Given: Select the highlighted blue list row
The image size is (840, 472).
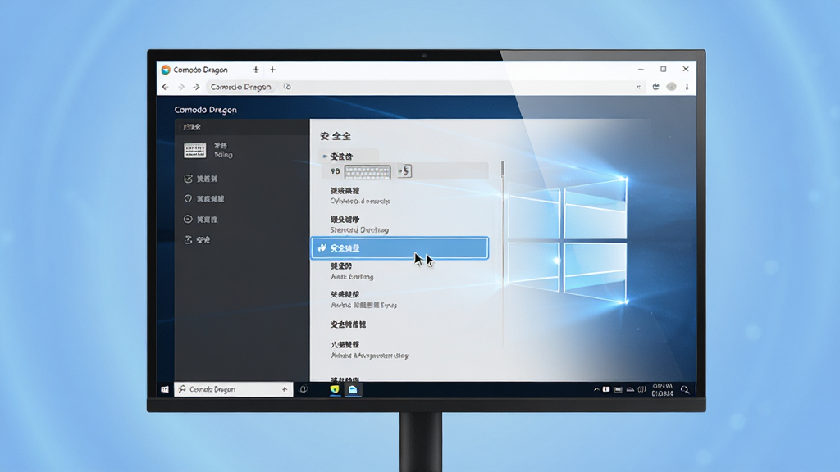Looking at the screenshot, I should pos(399,248).
